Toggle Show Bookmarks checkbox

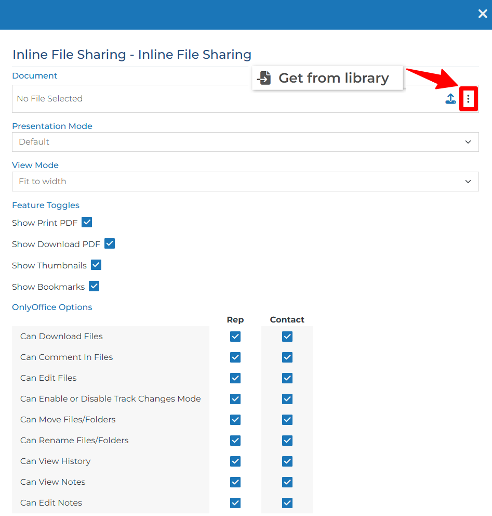point(95,286)
